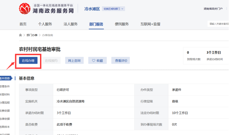Click the 在线预约 button
This screenshot has height=135, width=229.
pyautogui.click(x=51, y=60)
